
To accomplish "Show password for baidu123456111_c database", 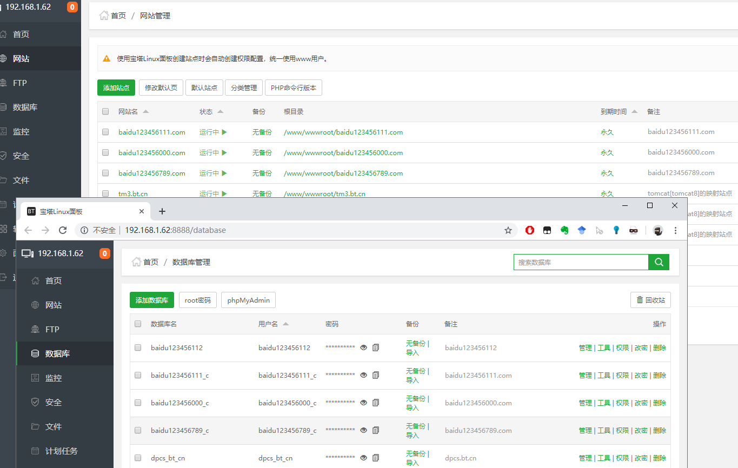I will tap(364, 375).
